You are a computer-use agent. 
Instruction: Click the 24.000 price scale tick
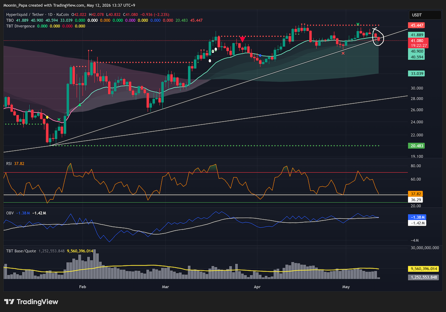click(x=417, y=122)
